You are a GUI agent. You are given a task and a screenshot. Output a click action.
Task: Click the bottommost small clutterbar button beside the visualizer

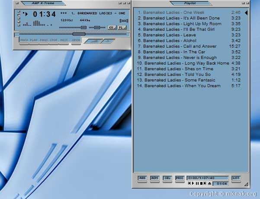pos(19,25)
